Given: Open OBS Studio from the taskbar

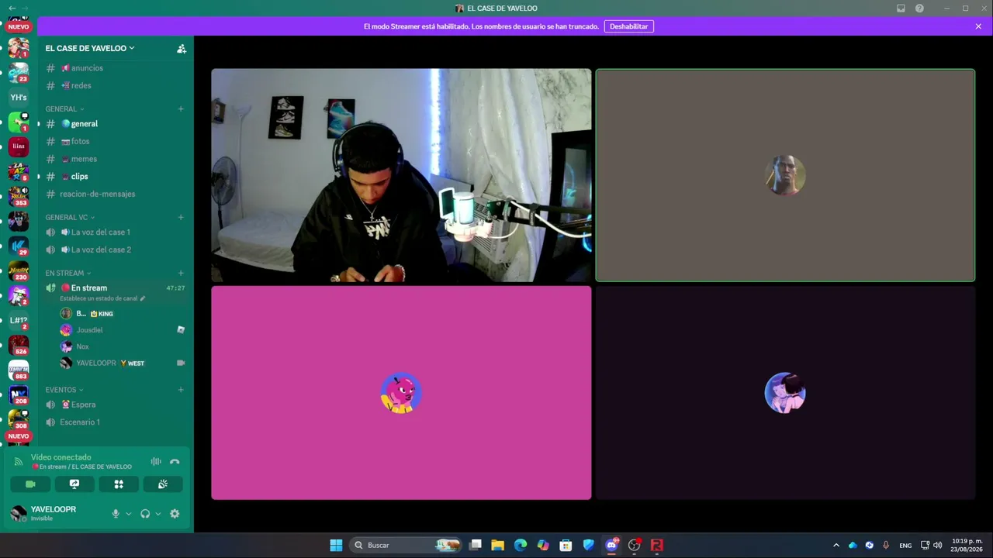Looking at the screenshot, I should click(634, 546).
